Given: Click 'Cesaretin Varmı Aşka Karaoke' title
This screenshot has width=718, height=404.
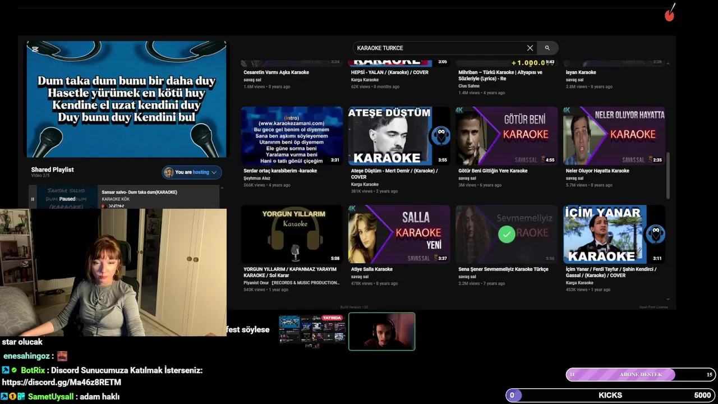Looking at the screenshot, I should click(x=276, y=72).
